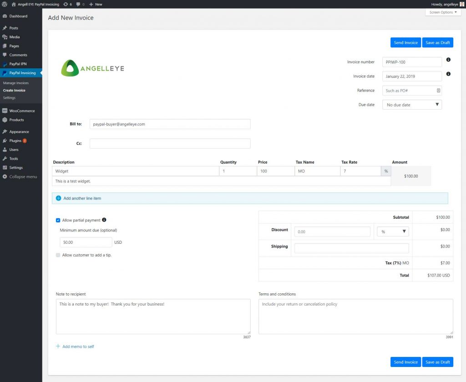The height and width of the screenshot is (382, 466).
Task: Open the discount percentage dropdown
Action: pyautogui.click(x=392, y=231)
